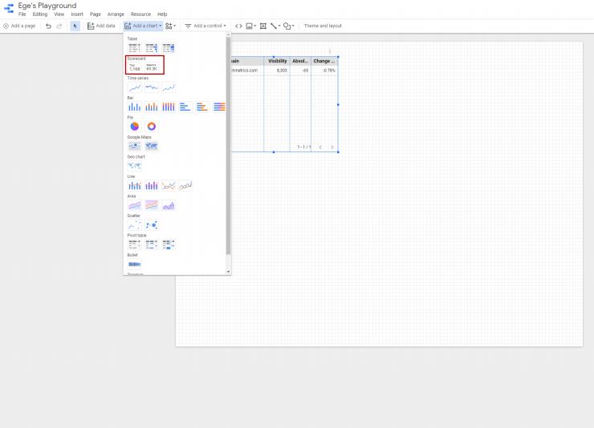Insert a 100% stacked area chart
Viewport: 594px width, 428px height.
[x=152, y=205]
